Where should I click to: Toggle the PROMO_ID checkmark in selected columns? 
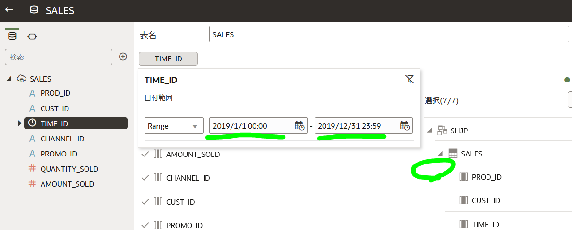click(x=145, y=225)
